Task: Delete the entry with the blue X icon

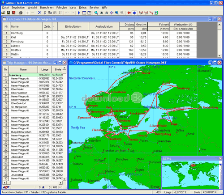Action: (x=39, y=13)
